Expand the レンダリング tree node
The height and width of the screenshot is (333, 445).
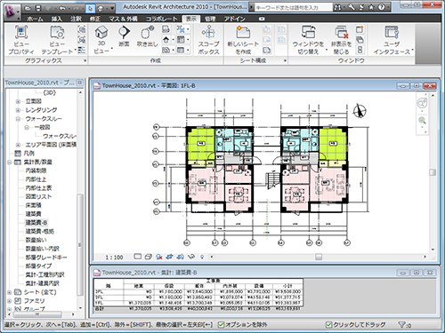pyautogui.click(x=18, y=110)
